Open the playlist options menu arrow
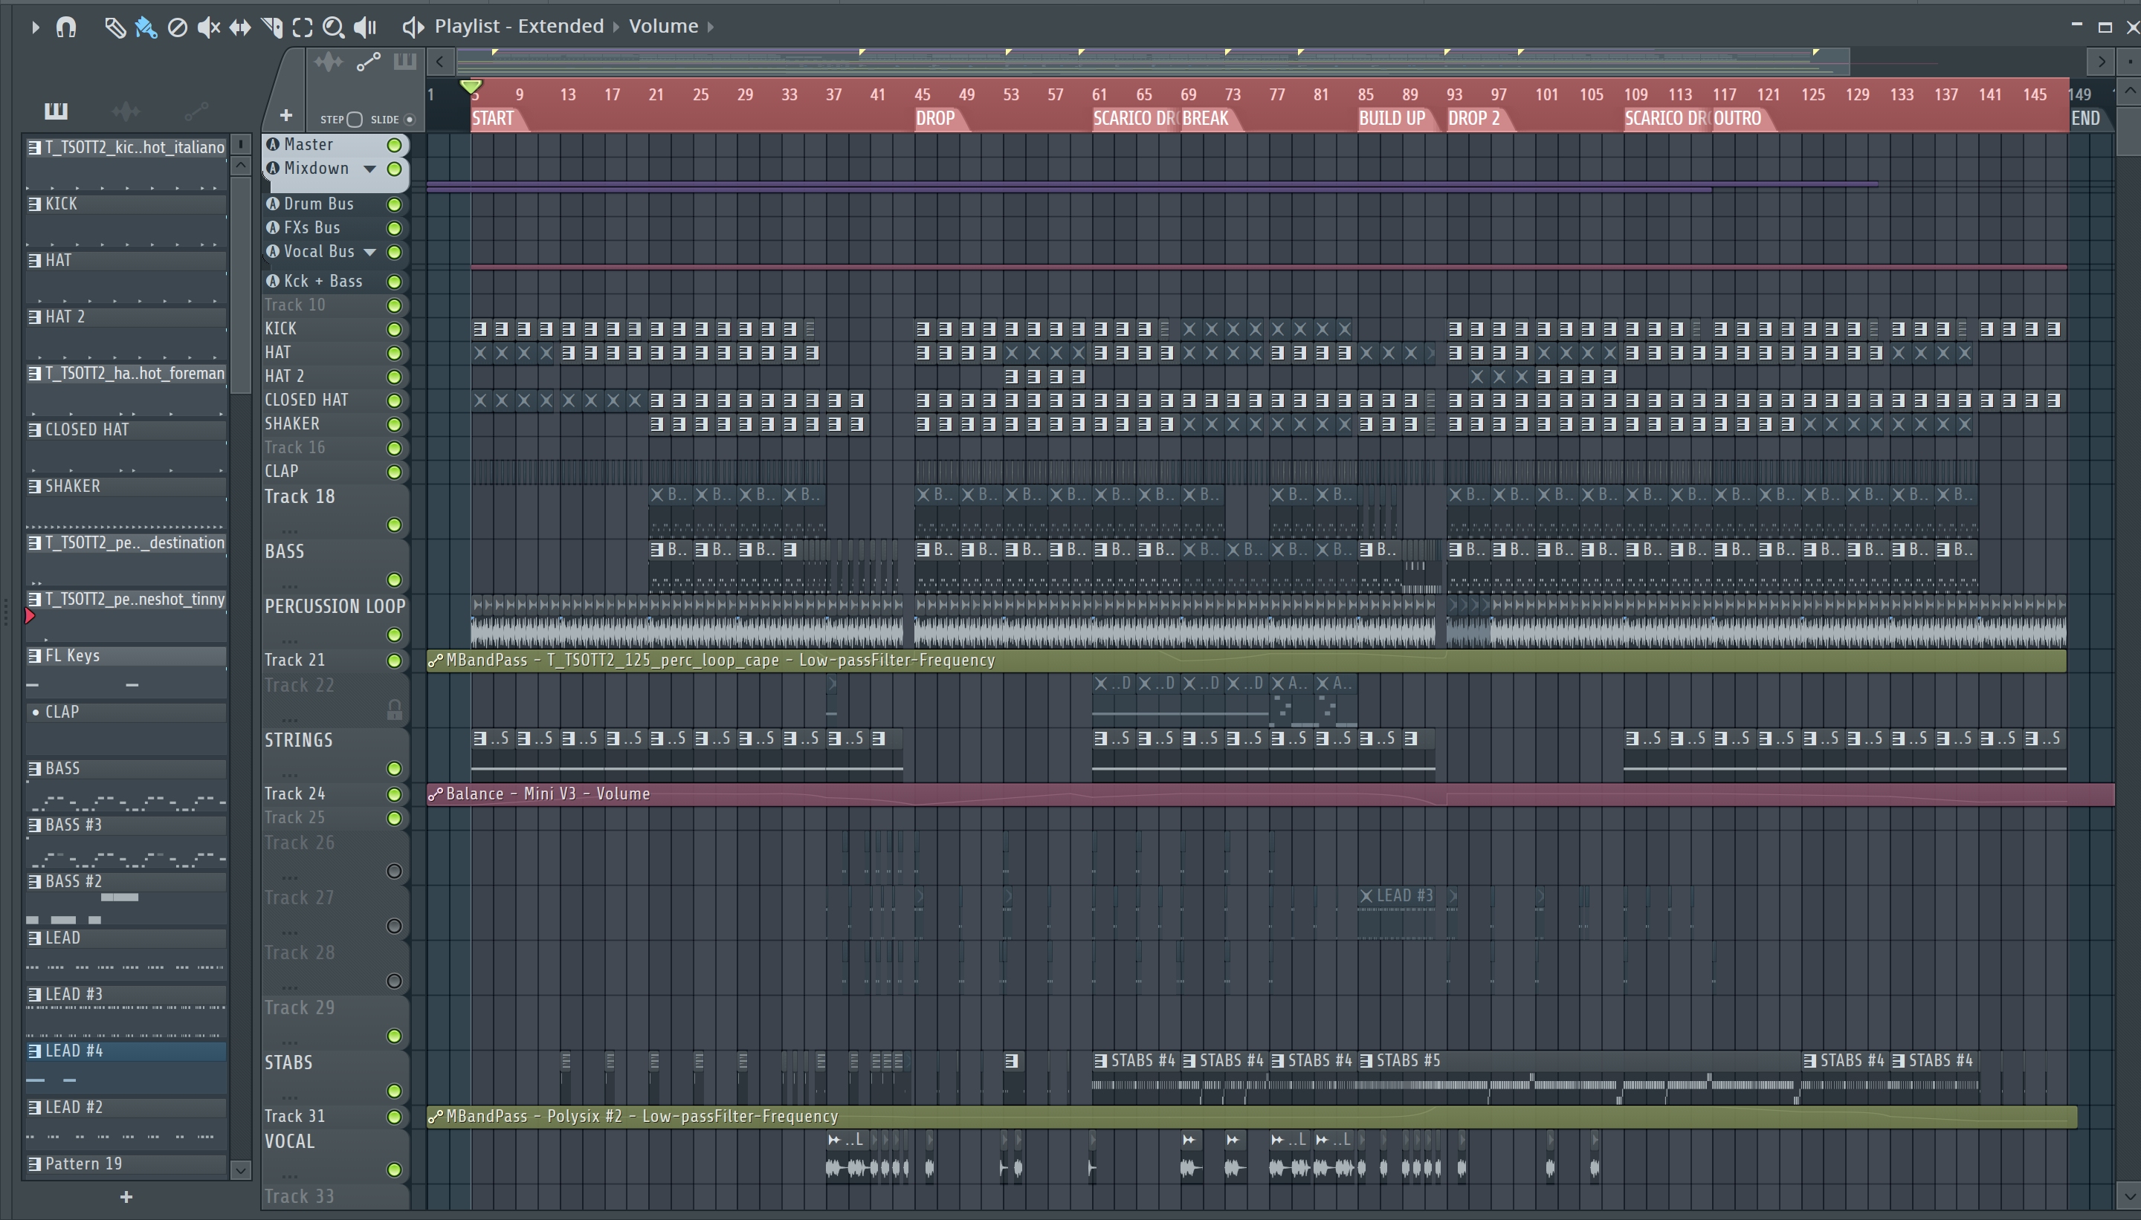 tap(34, 27)
